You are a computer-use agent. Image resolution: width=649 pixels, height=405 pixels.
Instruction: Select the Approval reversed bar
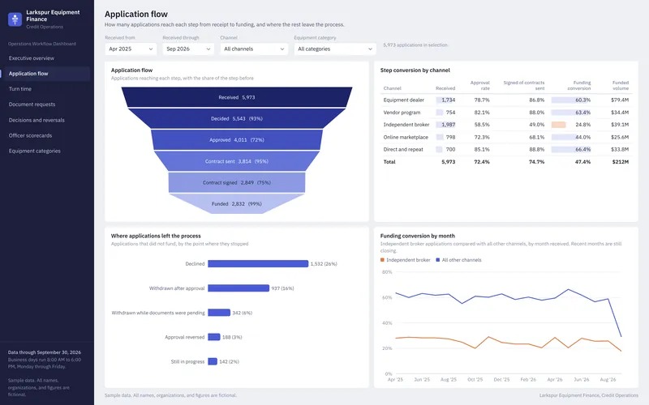point(214,337)
